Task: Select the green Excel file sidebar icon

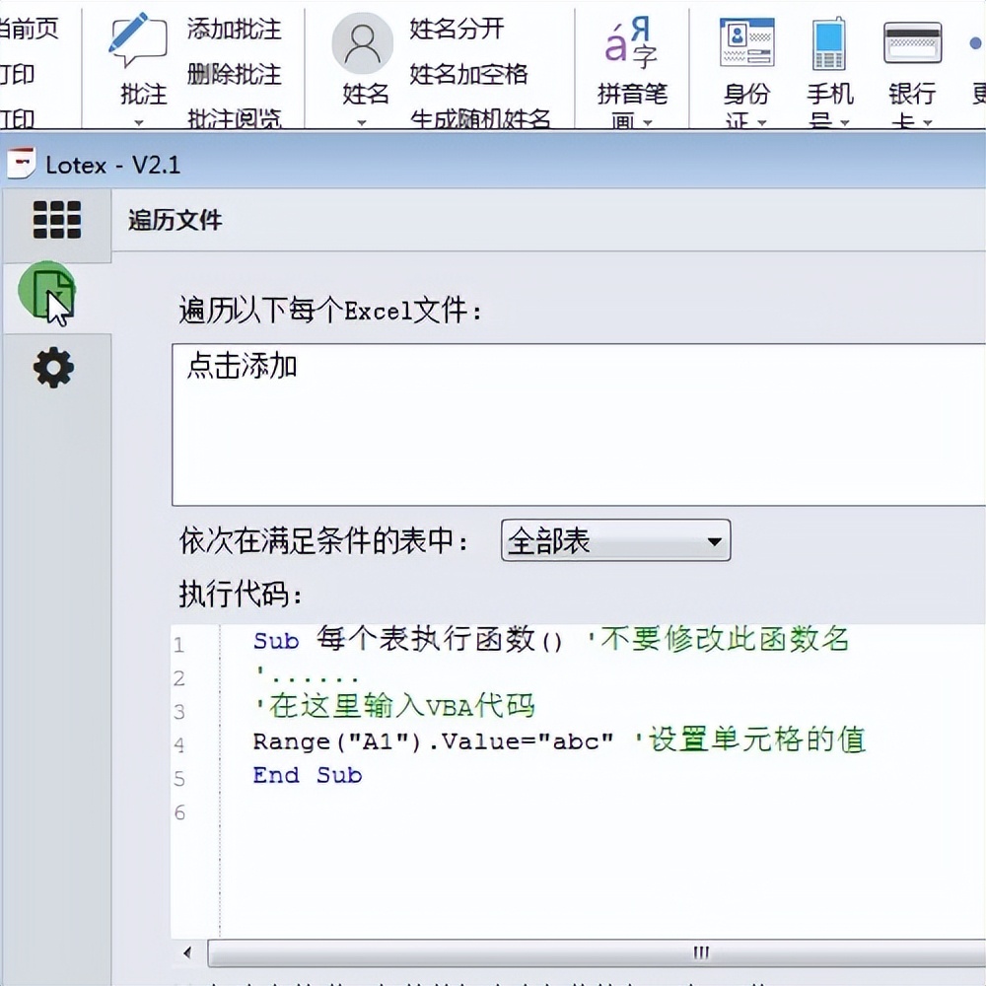Action: coord(47,293)
